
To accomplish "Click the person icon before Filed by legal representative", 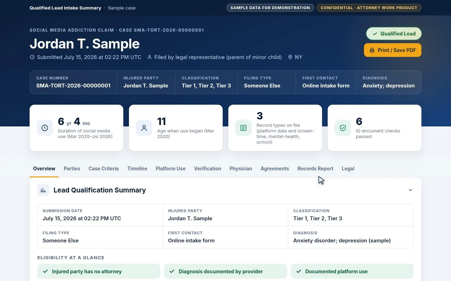I will pos(149,57).
